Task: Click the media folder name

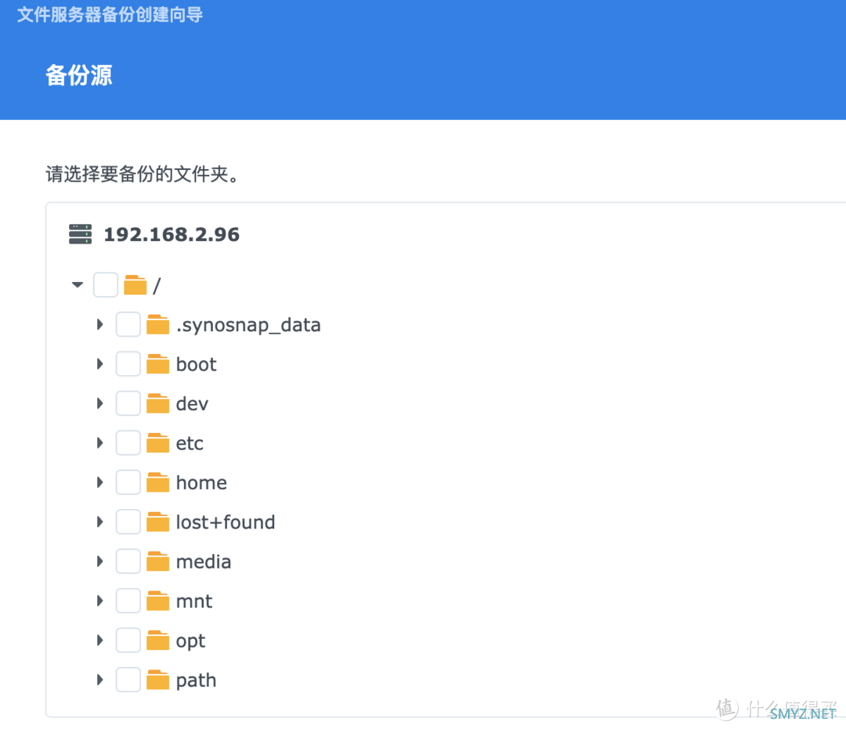Action: (x=204, y=562)
